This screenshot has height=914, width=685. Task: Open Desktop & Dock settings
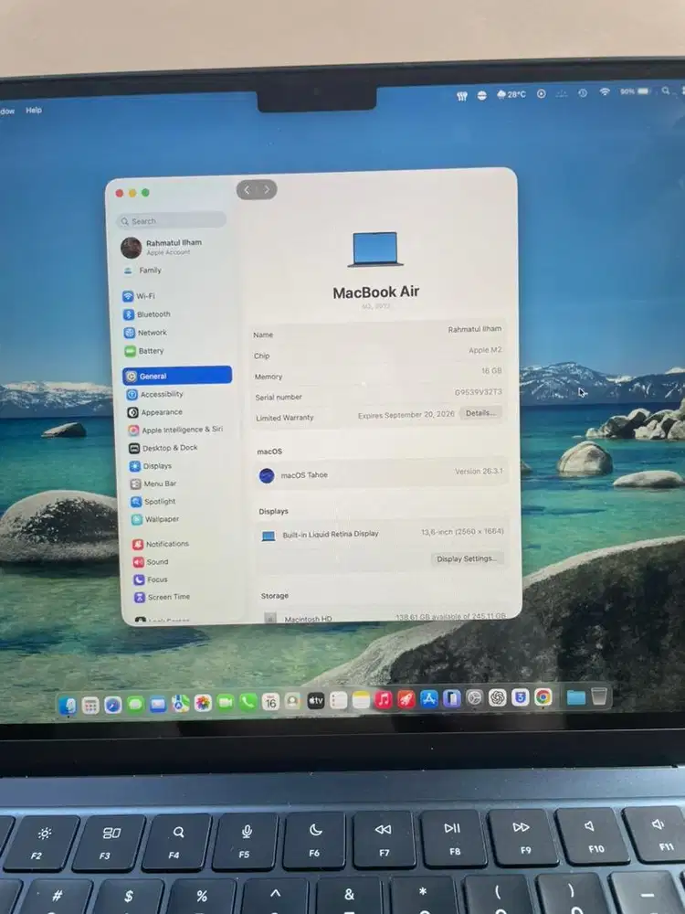coord(163,448)
